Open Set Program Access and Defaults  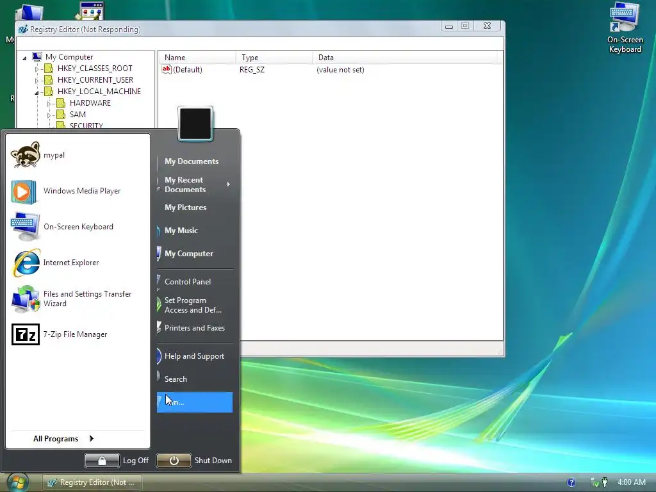coord(195,305)
